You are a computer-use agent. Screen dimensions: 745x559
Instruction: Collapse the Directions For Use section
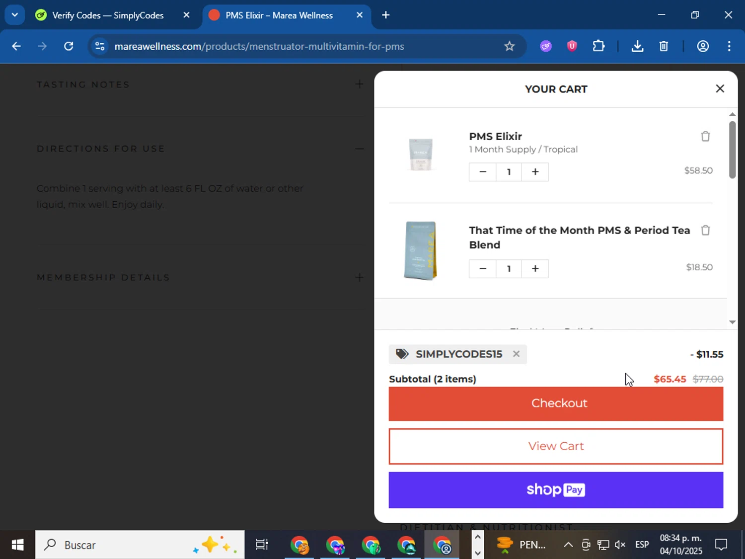pos(359,149)
